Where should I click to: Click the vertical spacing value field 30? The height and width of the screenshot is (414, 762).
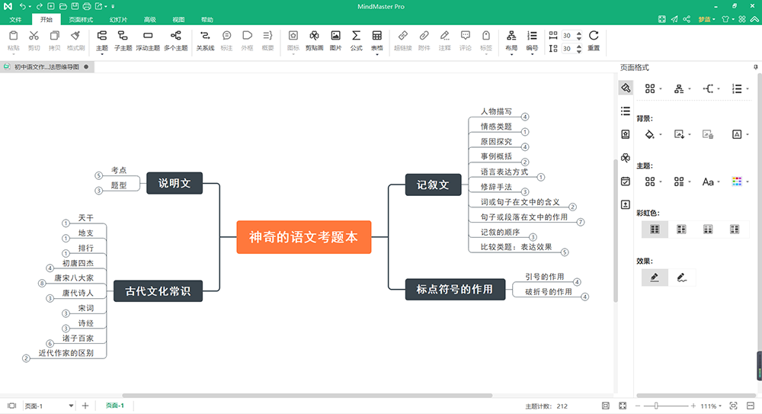click(x=567, y=49)
